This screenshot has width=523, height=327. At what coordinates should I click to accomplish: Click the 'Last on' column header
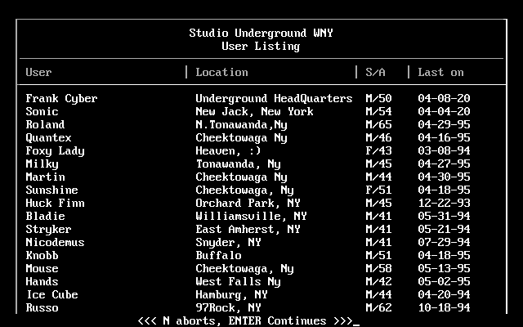click(440, 72)
